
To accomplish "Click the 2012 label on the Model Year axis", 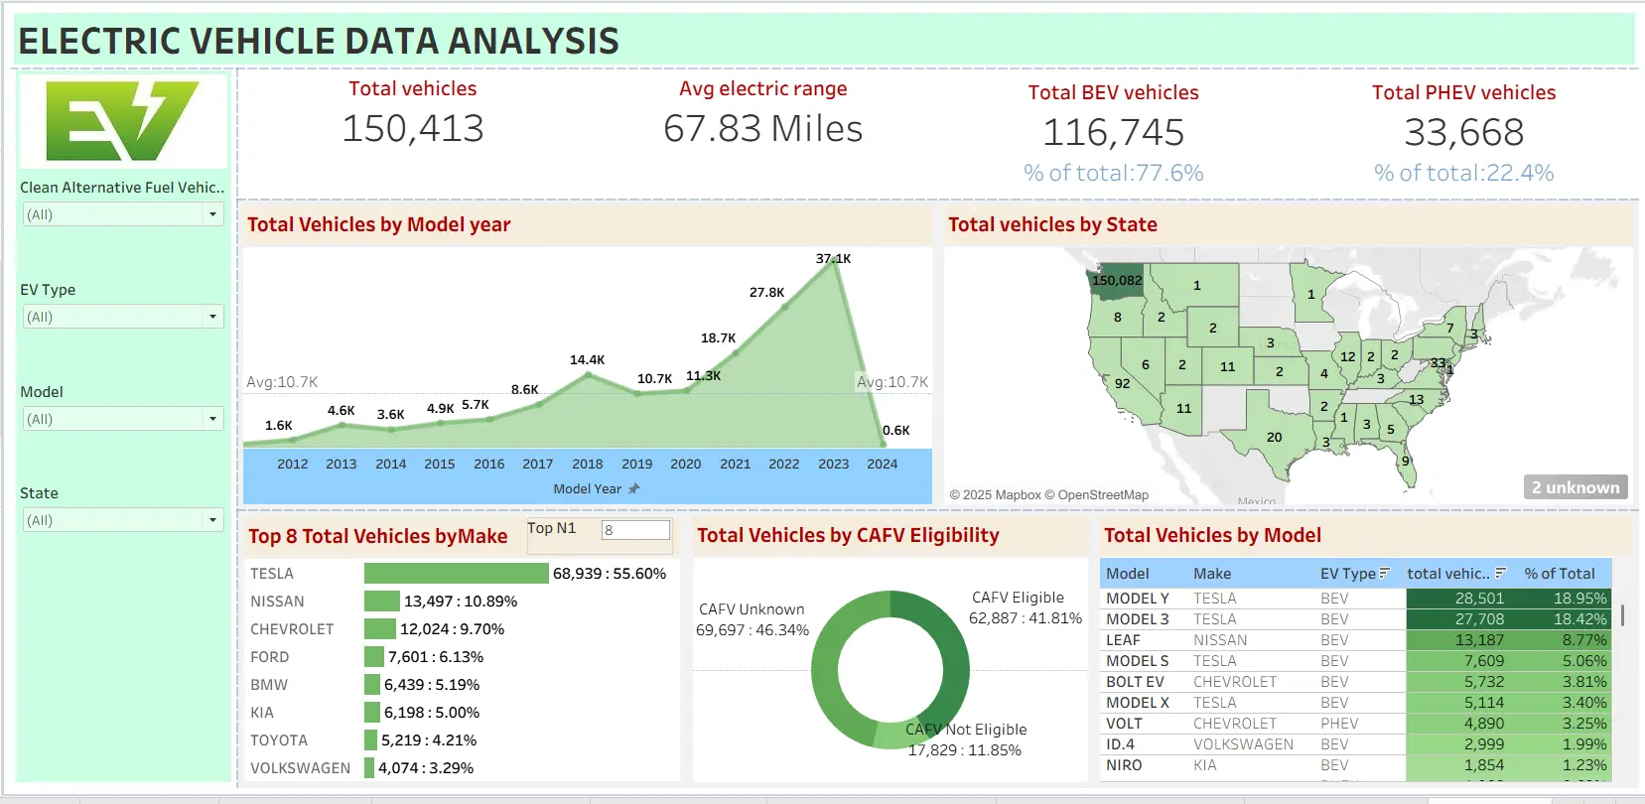I will tap(292, 464).
